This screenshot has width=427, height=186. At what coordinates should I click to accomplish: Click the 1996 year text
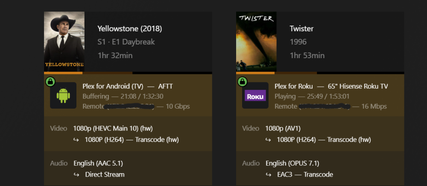(298, 42)
